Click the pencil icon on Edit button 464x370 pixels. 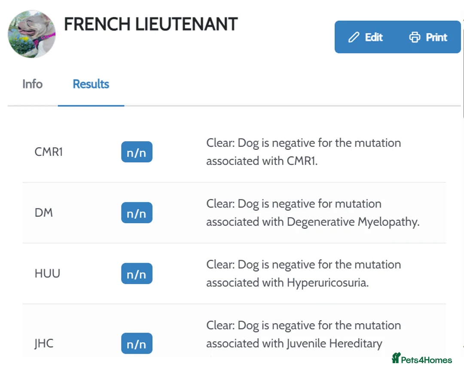click(x=354, y=37)
